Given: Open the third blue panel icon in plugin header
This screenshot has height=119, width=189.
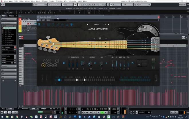Looking at the screenshot, I should tap(48, 25).
